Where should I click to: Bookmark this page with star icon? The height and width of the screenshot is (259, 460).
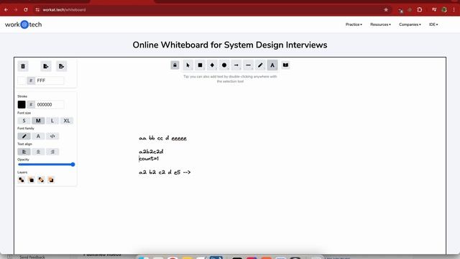(386, 9)
